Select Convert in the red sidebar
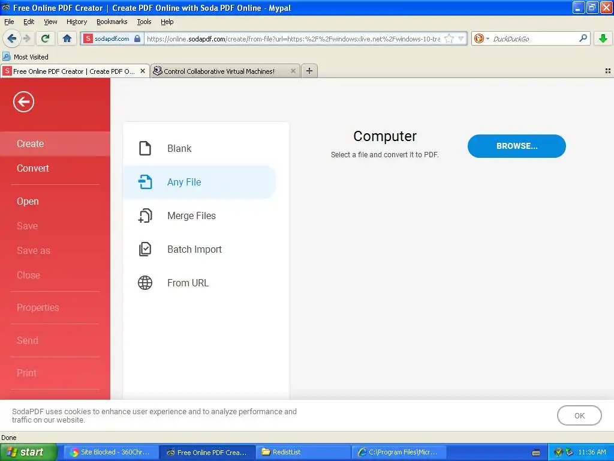This screenshot has height=461, width=614. pyautogui.click(x=55, y=169)
